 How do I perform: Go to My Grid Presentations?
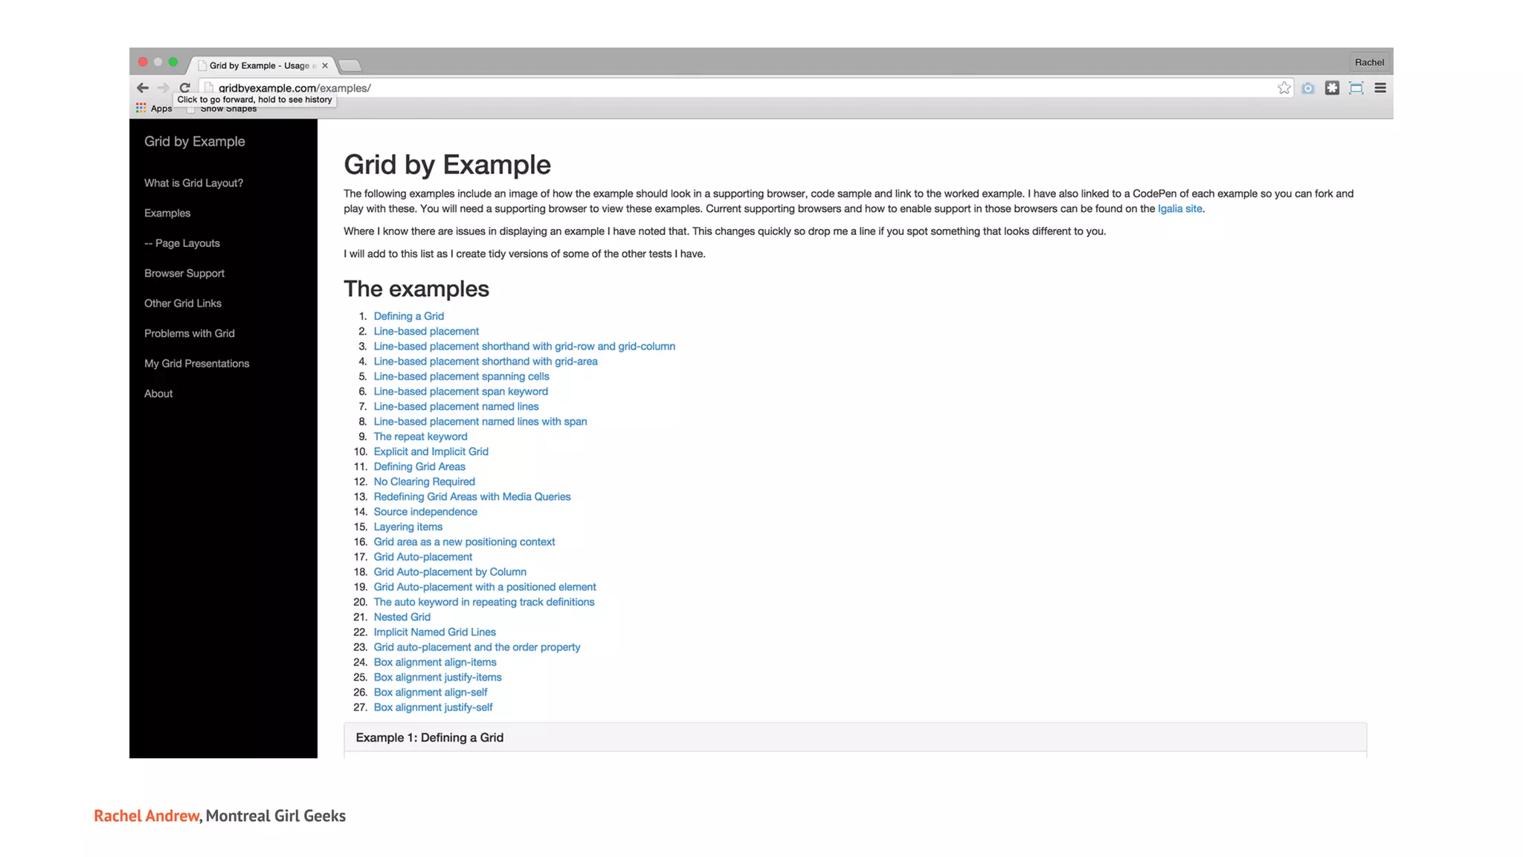196,363
